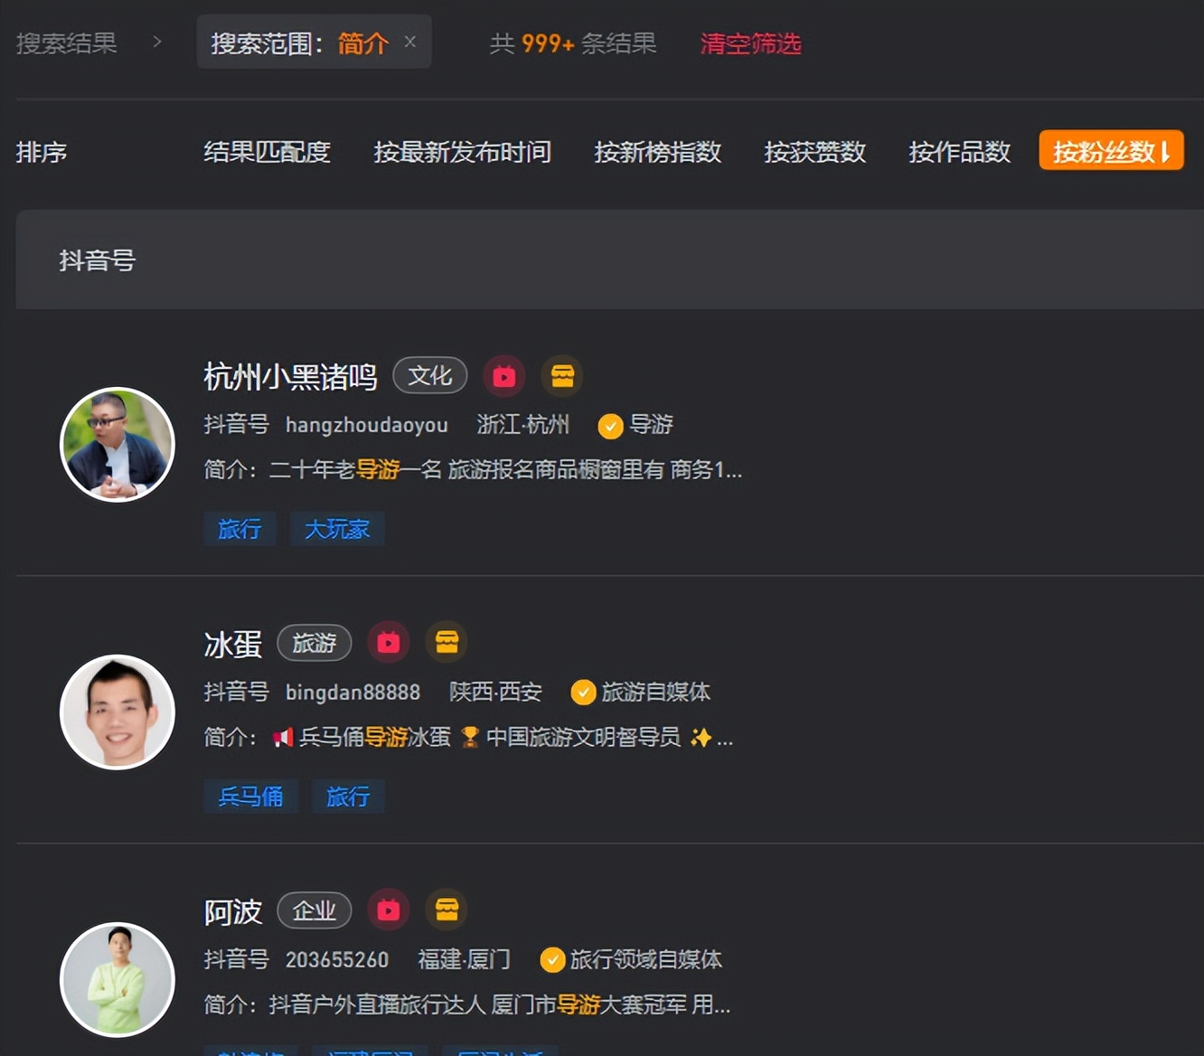1204x1056 pixels.
Task: Enable the 按作品数 sort option
Action: click(959, 153)
